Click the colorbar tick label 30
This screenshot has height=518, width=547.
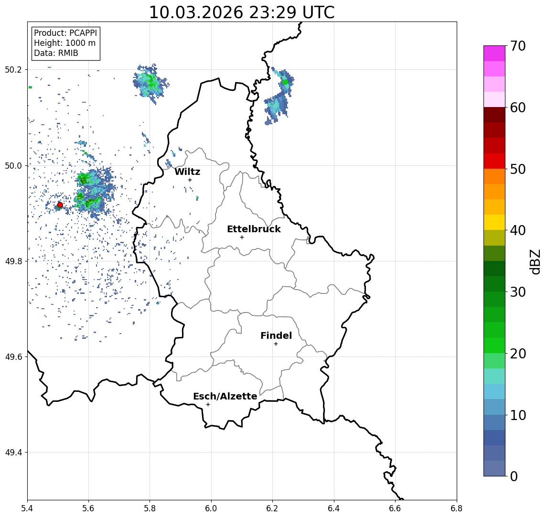(518, 292)
